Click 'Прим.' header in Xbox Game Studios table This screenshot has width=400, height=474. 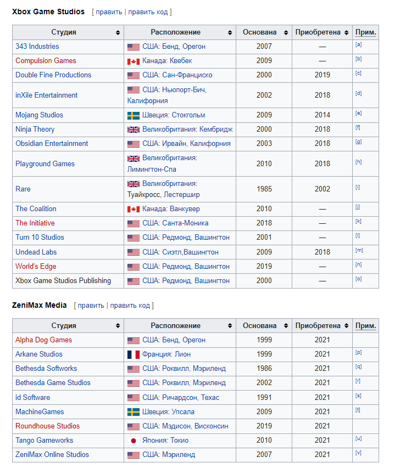point(365,32)
